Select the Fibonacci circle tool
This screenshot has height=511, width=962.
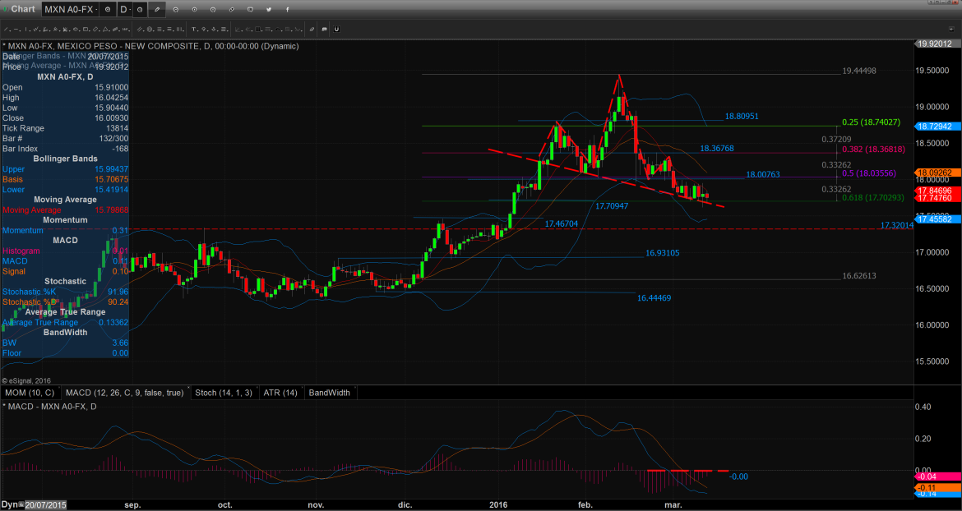click(x=150, y=30)
